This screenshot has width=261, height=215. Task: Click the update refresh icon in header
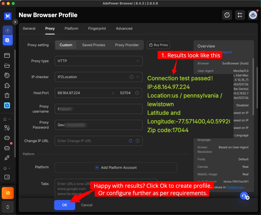click(x=227, y=15)
